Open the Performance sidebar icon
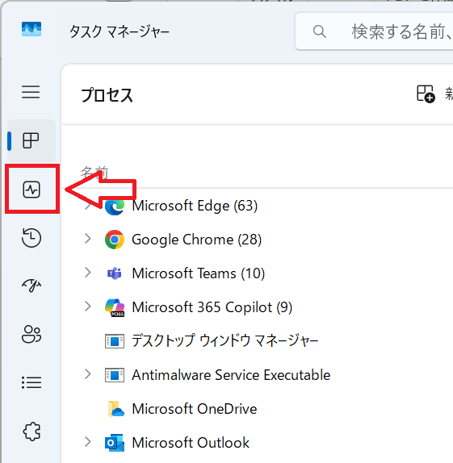The image size is (453, 463). [x=31, y=190]
